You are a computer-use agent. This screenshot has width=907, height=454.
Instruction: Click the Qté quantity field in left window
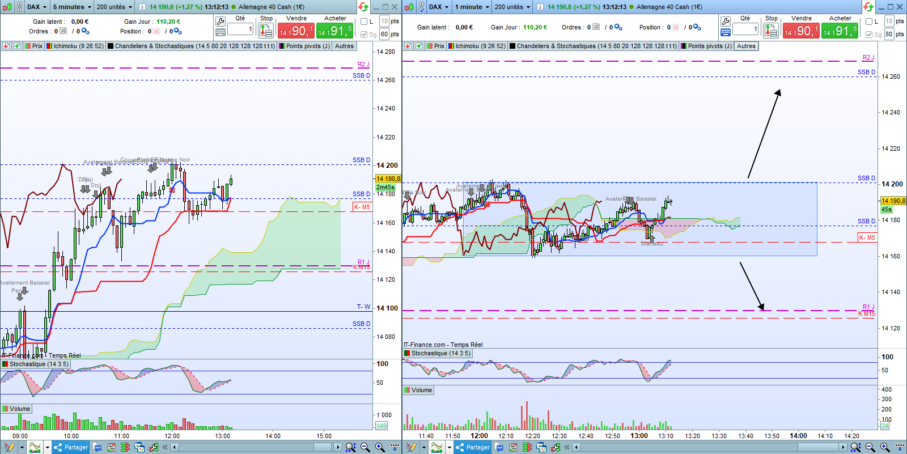240,29
